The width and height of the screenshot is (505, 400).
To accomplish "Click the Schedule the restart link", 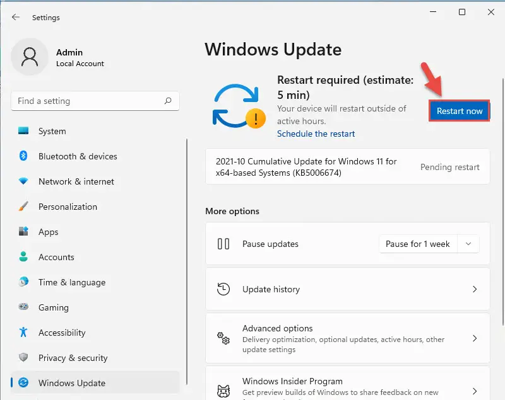I will 316,134.
